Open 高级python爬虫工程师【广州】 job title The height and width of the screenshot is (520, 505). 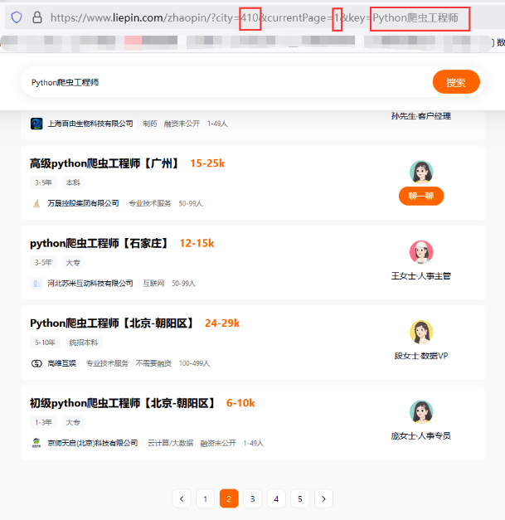coord(104,163)
